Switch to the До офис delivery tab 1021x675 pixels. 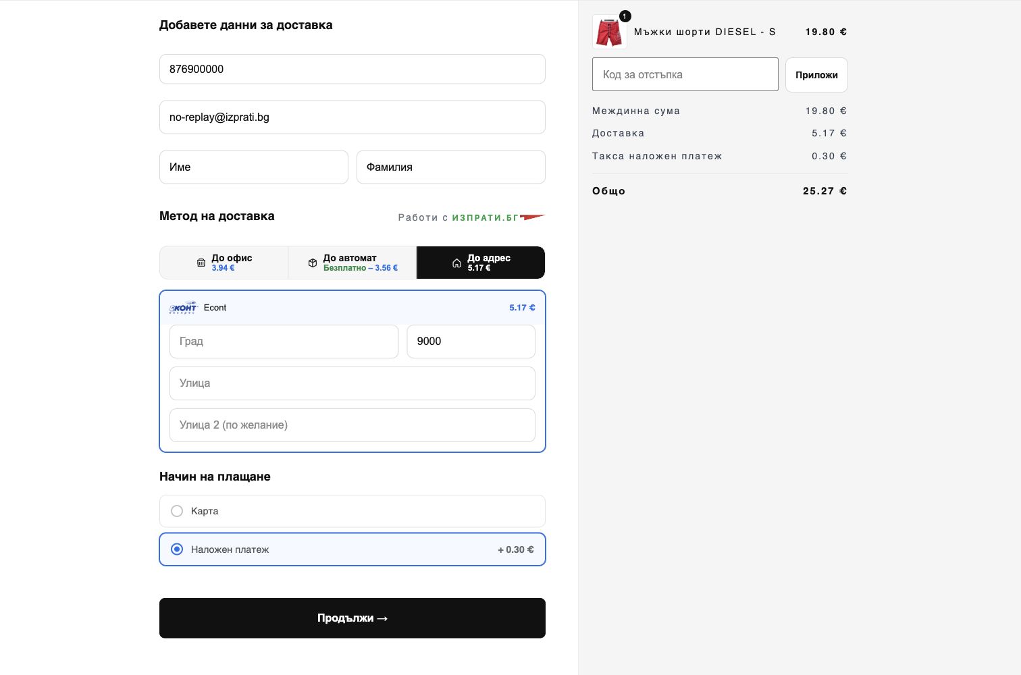224,263
